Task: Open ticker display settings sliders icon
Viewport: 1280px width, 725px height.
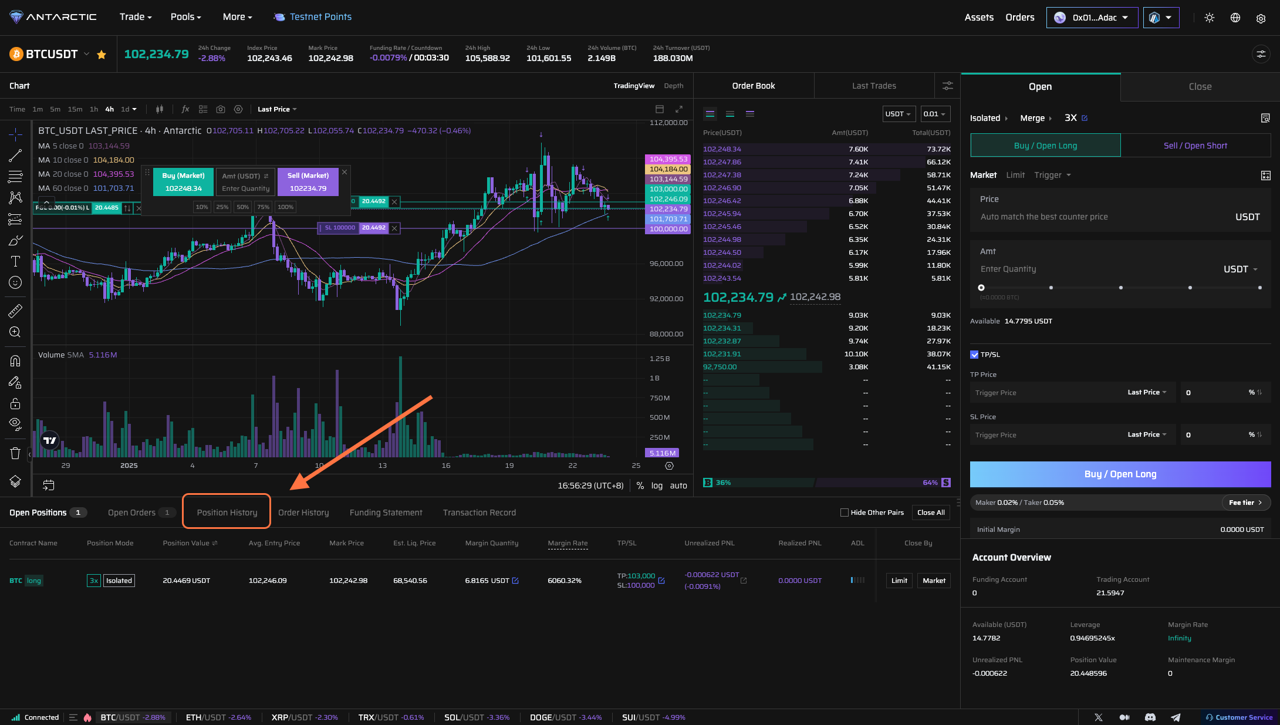Action: click(1261, 54)
